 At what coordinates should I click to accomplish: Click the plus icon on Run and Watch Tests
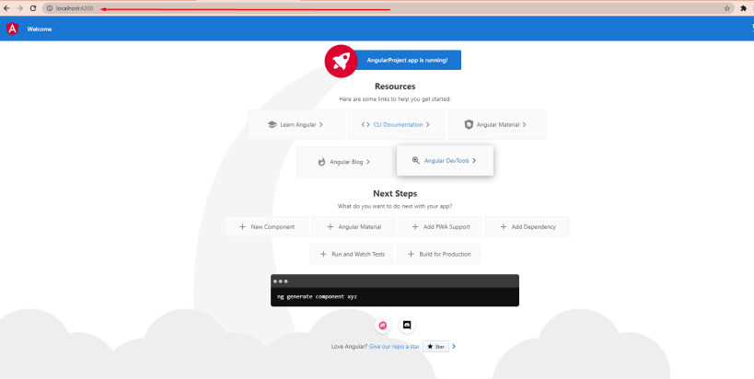323,254
